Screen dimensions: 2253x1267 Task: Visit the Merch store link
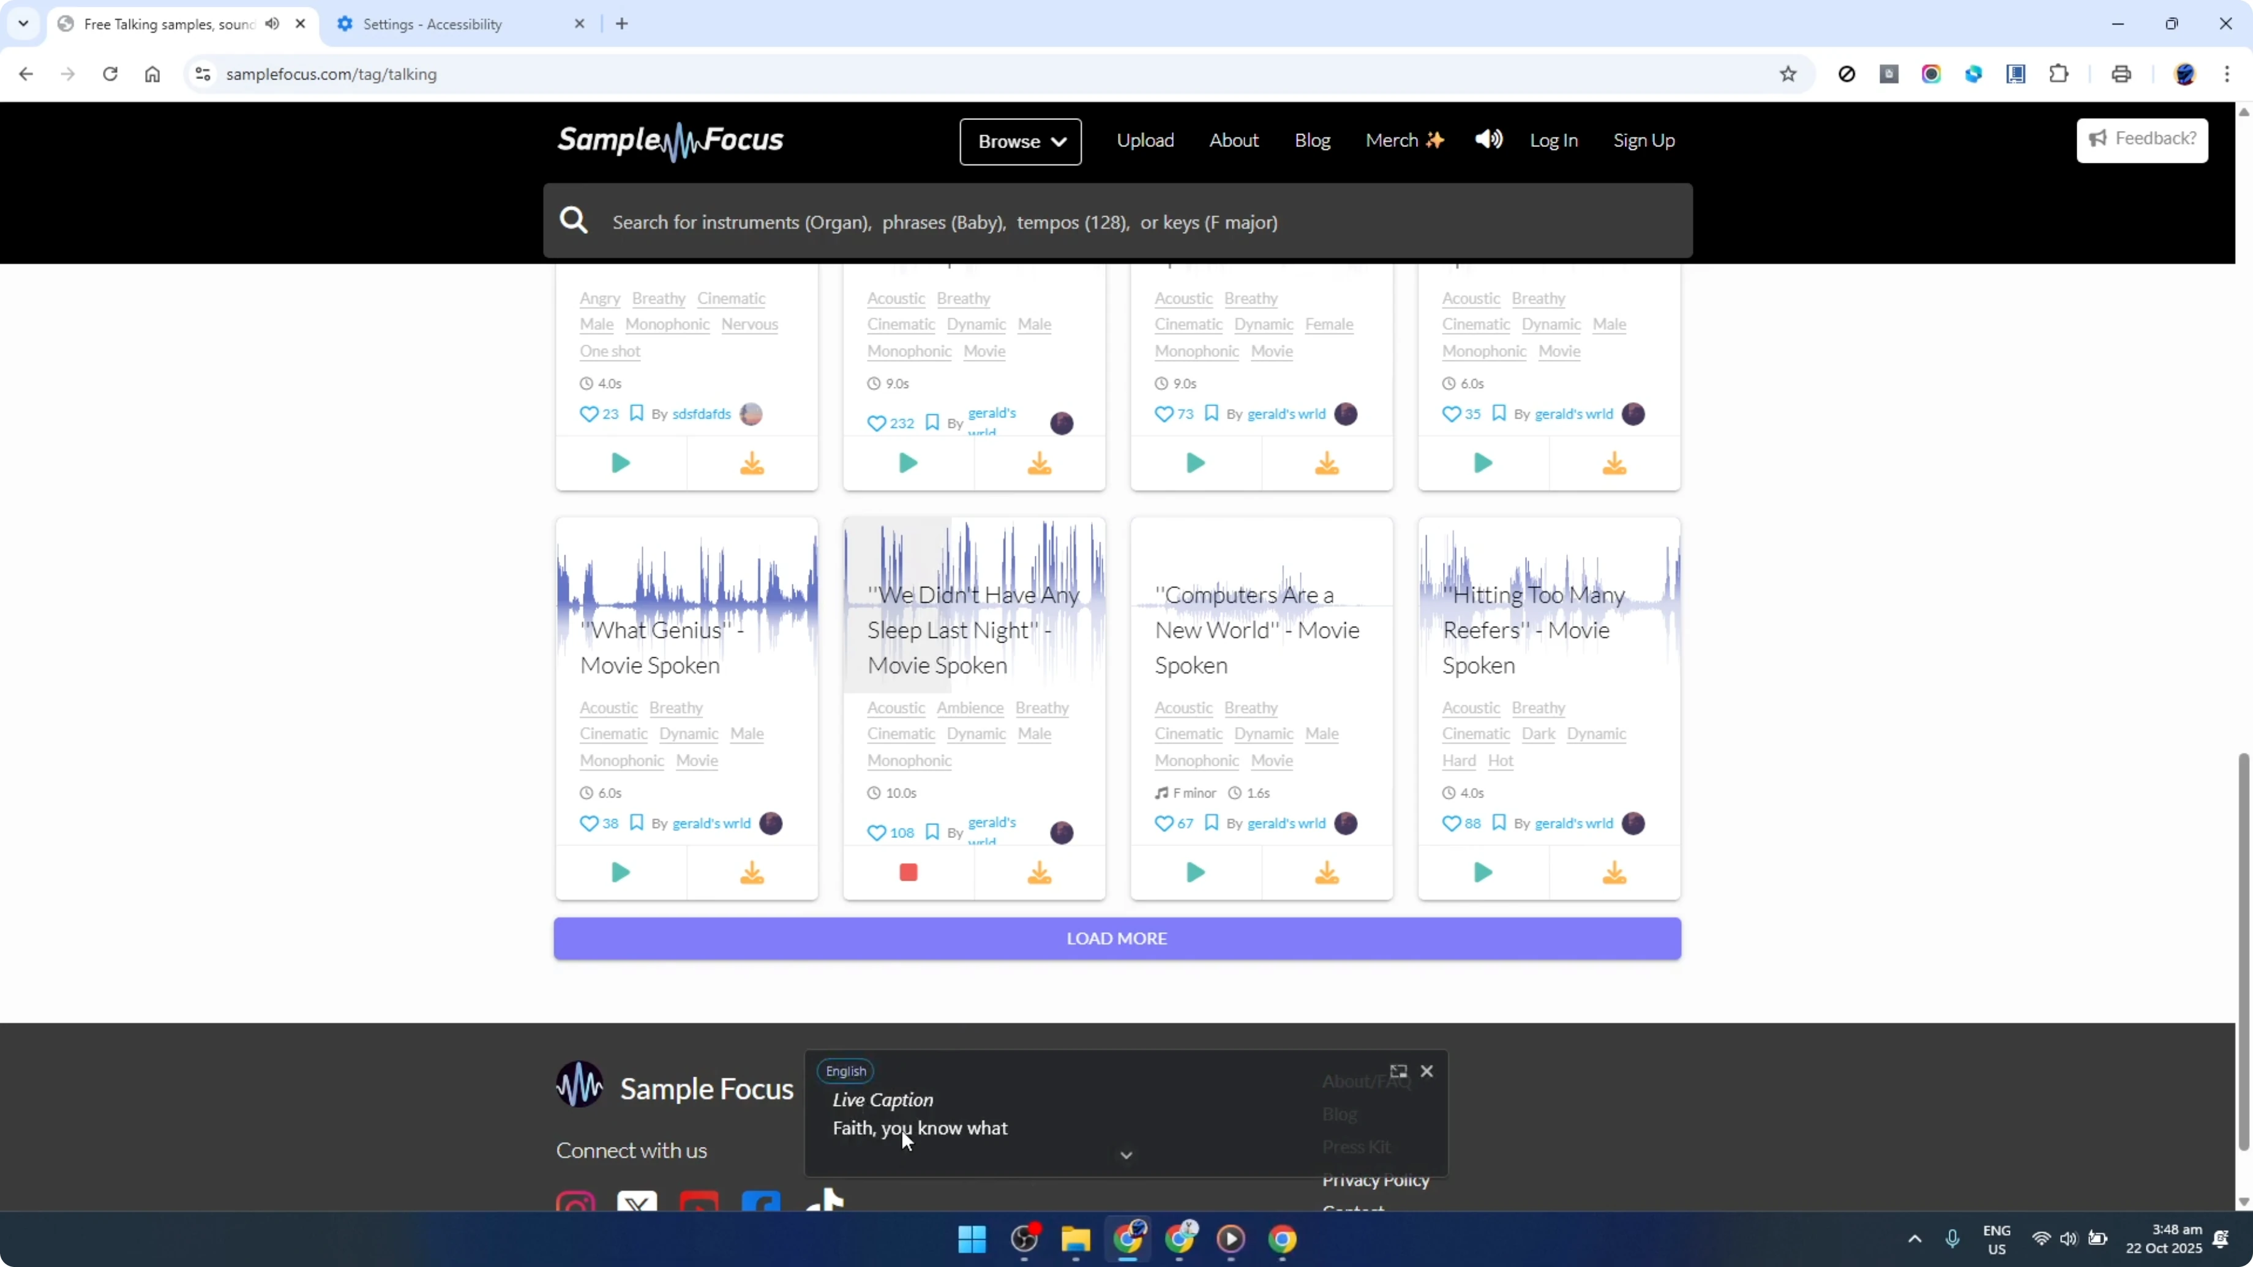point(1404,141)
